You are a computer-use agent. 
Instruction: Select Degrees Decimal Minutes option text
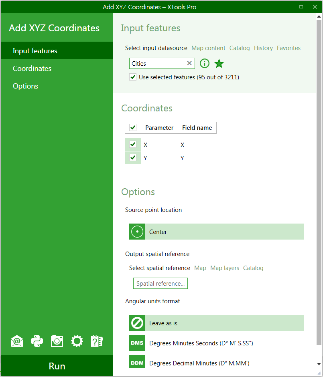tap(199, 363)
